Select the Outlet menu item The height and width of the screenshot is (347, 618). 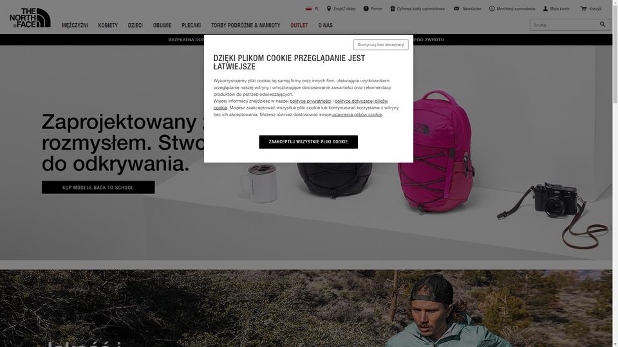click(299, 25)
